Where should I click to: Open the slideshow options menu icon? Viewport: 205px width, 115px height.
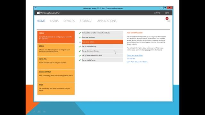tap(44, 111)
